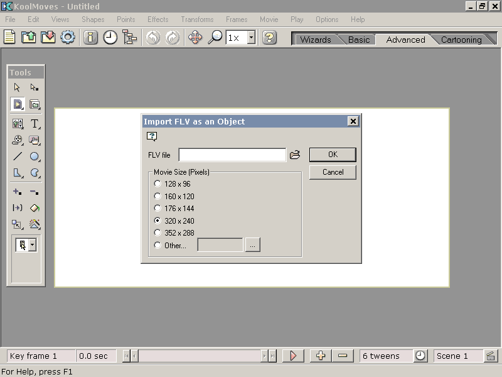Click the 6 tweens field
This screenshot has width=502, height=377.
click(387, 356)
